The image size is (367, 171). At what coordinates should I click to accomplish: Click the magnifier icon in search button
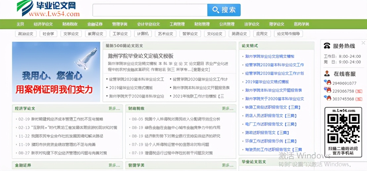point(216,10)
